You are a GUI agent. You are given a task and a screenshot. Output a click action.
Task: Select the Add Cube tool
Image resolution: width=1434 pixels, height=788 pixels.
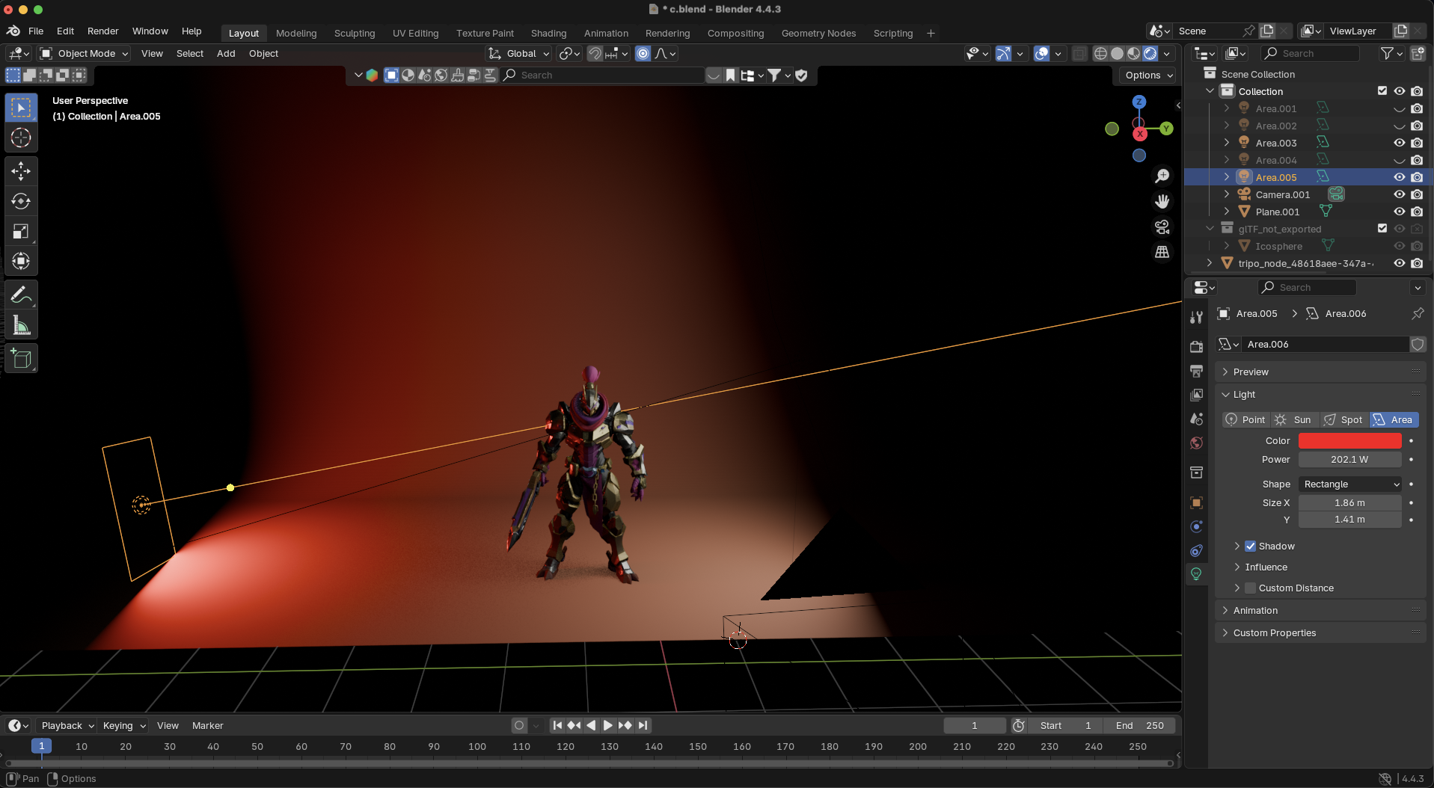coord(21,359)
